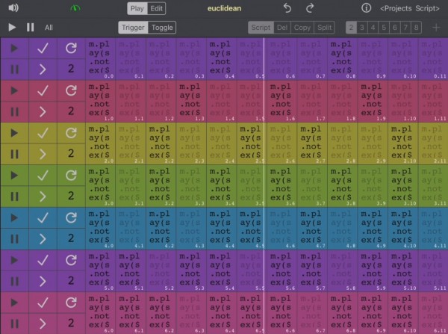Toggle the checkmark on yellow row
Viewport: 448px width, 334px height.
pos(43,133)
